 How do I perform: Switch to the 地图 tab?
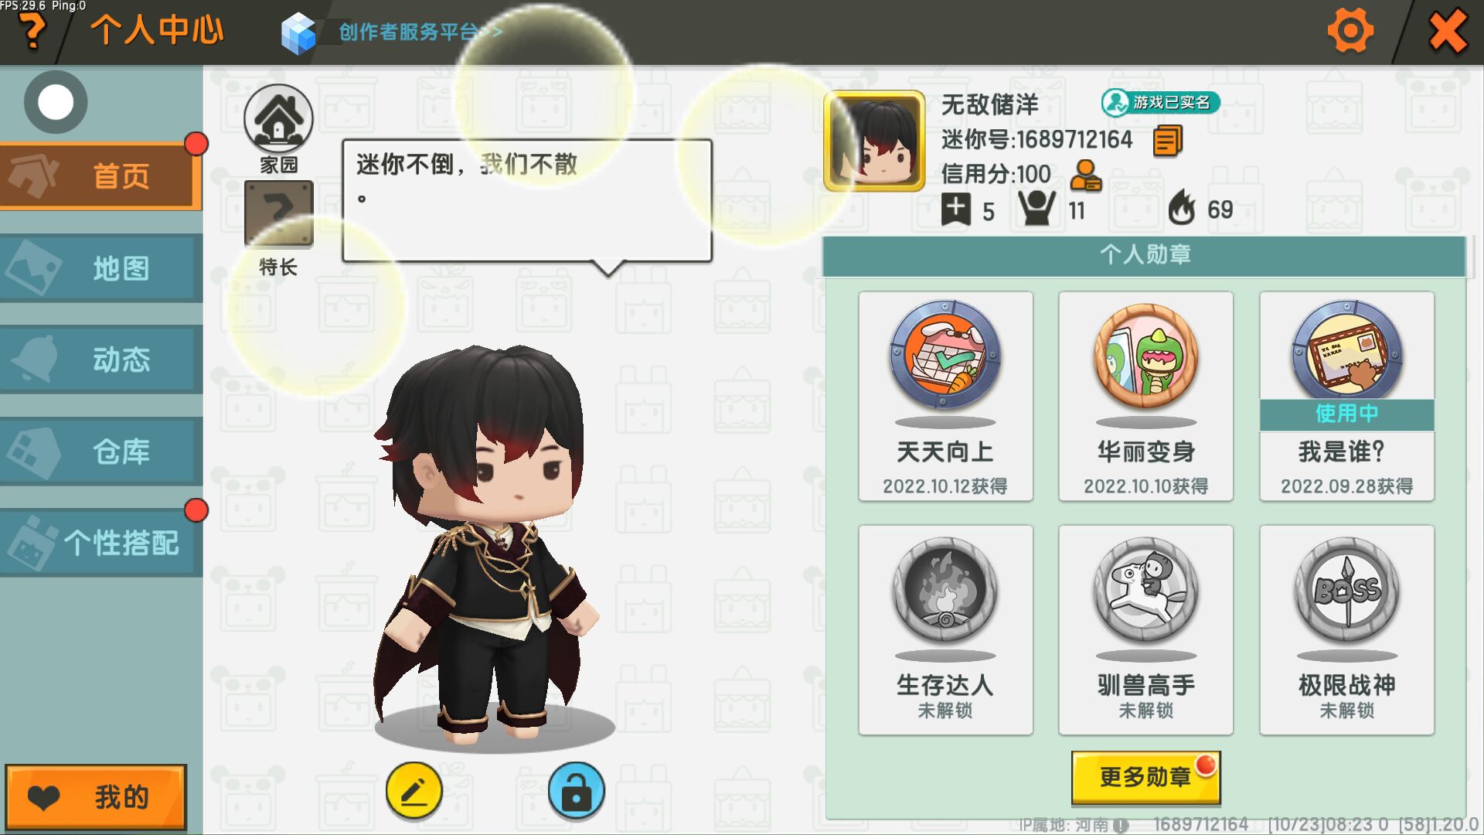[101, 268]
